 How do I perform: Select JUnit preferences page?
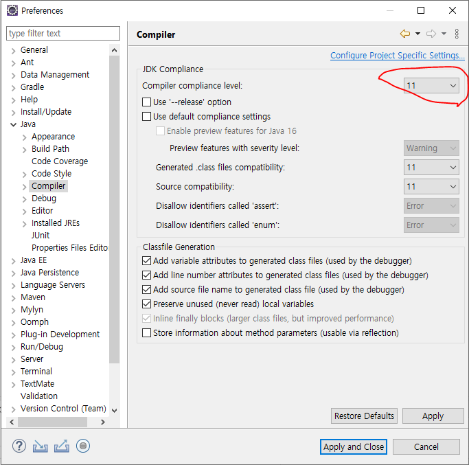click(41, 236)
